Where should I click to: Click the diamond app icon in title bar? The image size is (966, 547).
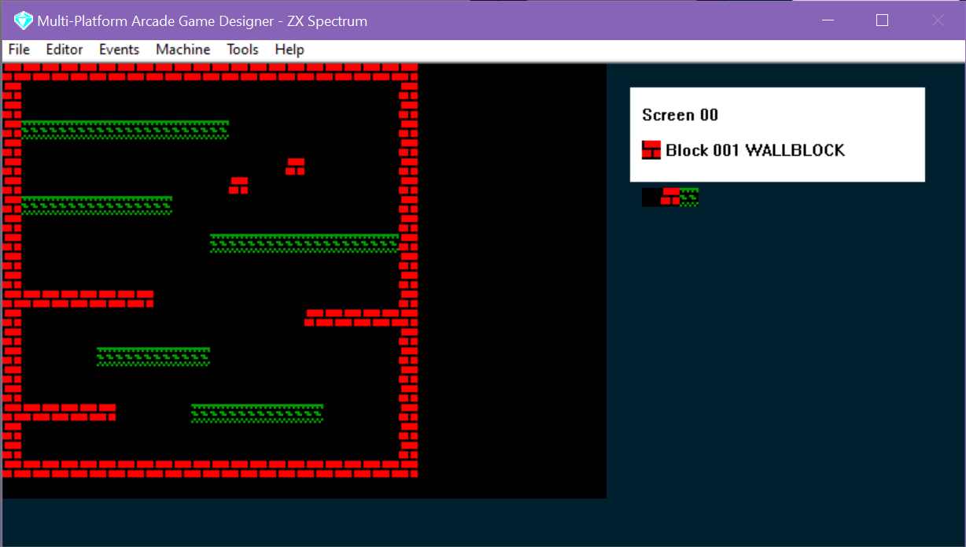[23, 20]
